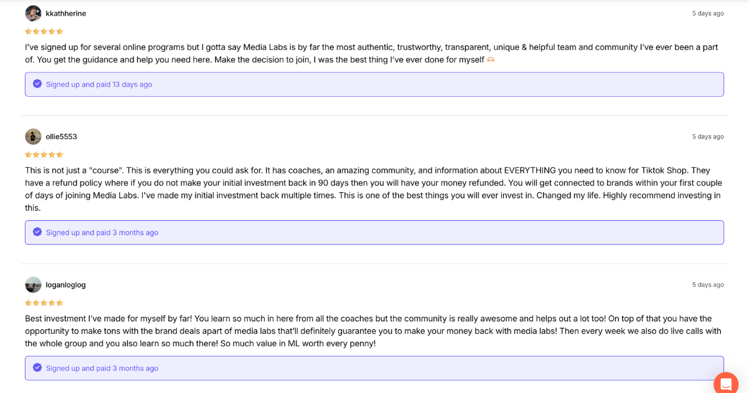Screen dimensions: 749x393
Task: Select the fifth star in kkathherine's rating
Action: tap(59, 31)
